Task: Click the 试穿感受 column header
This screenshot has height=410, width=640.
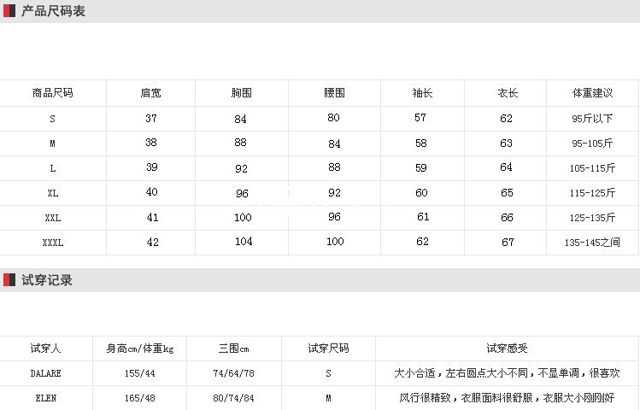Action: point(508,348)
